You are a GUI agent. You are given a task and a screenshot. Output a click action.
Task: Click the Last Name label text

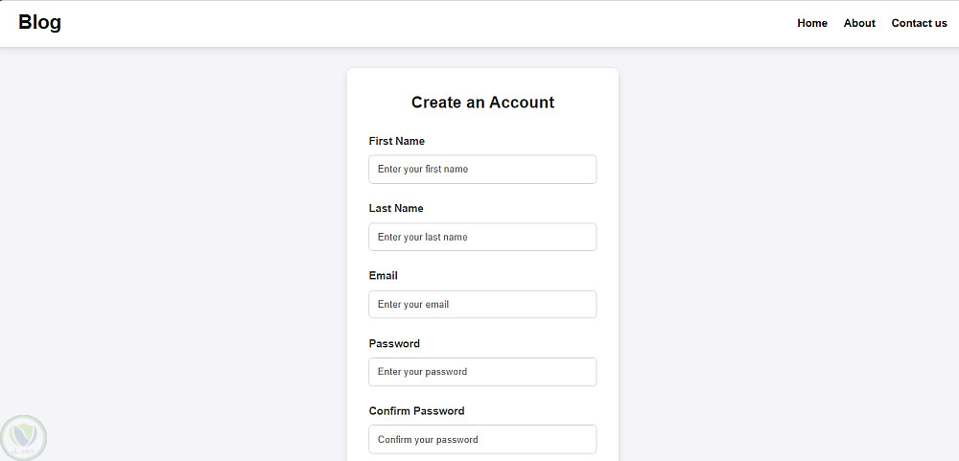tap(396, 208)
